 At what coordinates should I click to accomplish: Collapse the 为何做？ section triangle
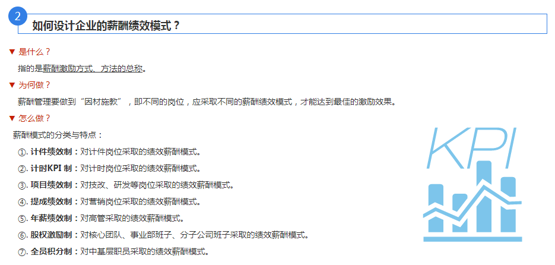click(11, 85)
